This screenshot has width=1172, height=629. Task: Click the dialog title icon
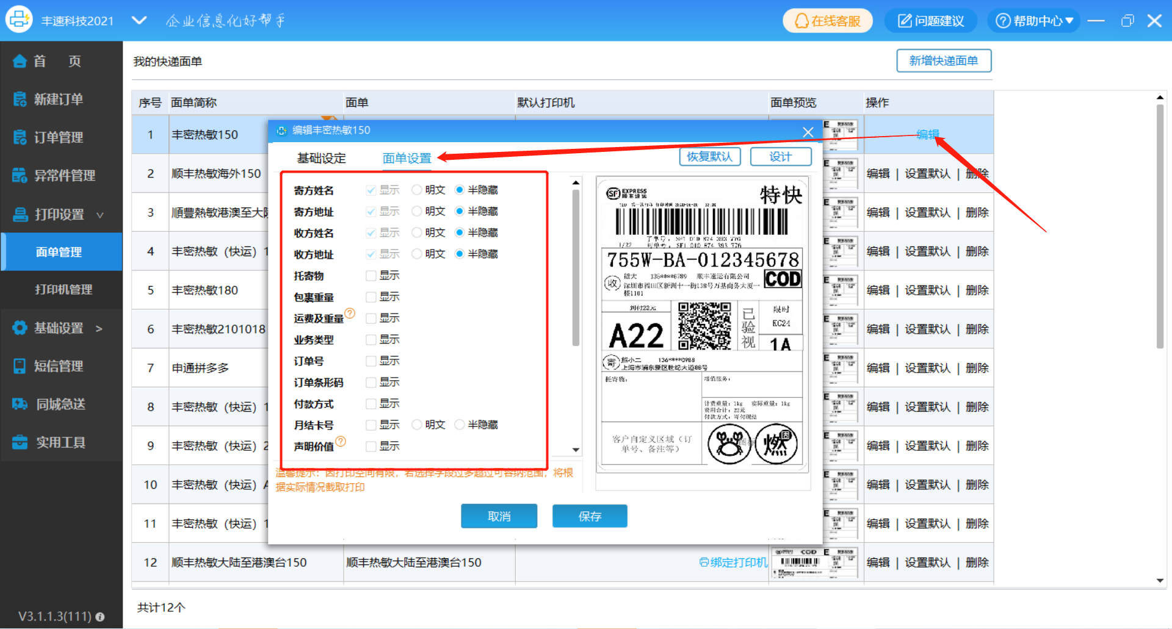coord(281,131)
